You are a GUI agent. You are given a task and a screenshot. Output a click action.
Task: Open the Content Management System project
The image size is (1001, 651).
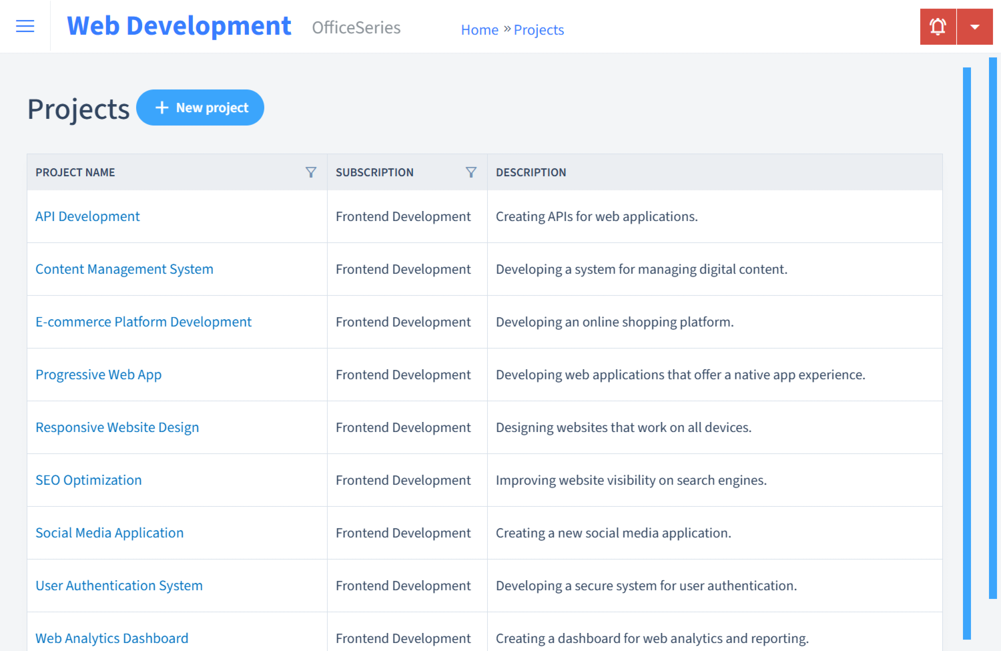(x=124, y=269)
